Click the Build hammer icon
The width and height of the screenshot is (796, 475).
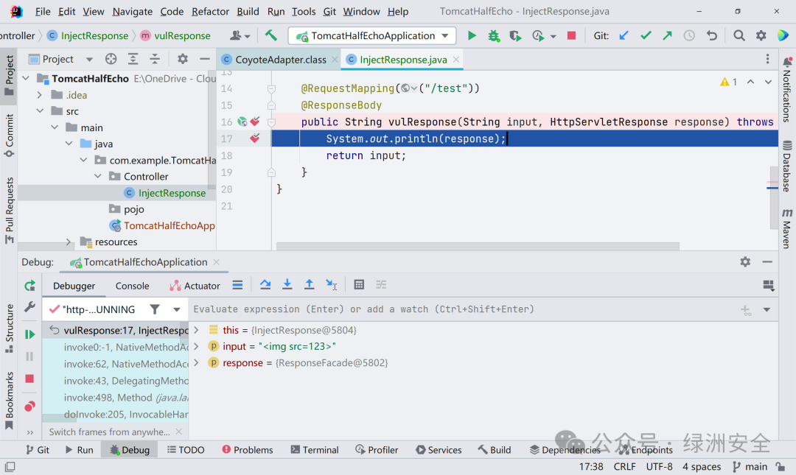[270, 35]
